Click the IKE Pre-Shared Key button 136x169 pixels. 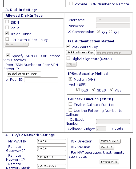80,53
